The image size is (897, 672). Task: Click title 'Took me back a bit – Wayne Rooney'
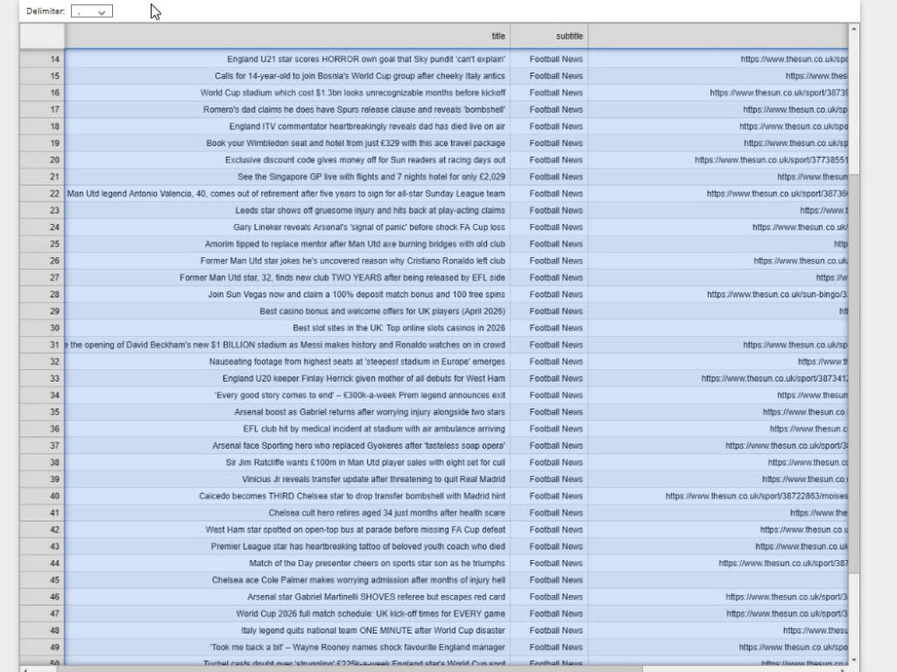[x=358, y=648]
